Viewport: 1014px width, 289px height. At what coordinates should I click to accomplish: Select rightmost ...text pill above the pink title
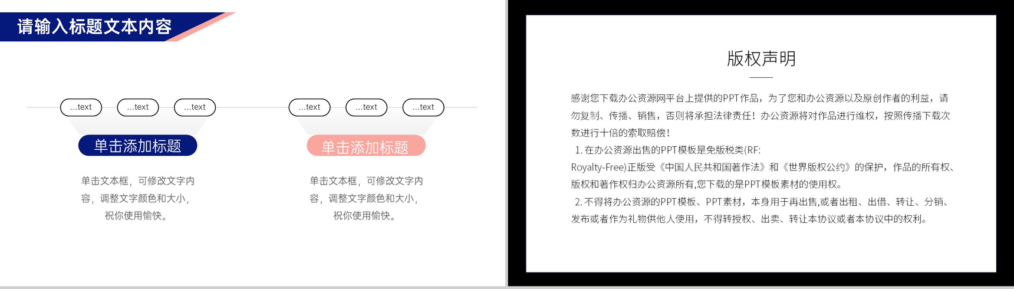423,107
